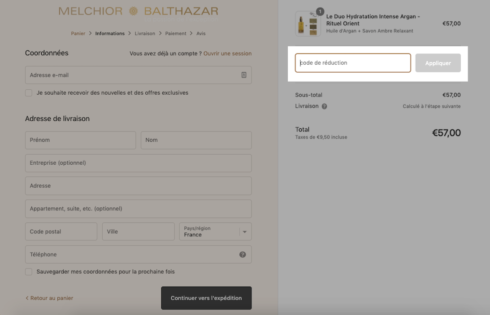The image size is (490, 315).
Task: Select the Informations breadcrumb step
Action: click(110, 34)
